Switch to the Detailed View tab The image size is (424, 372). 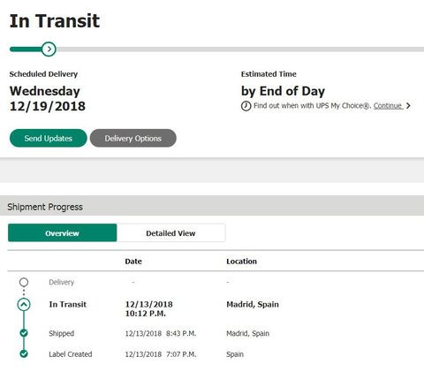pos(171,233)
